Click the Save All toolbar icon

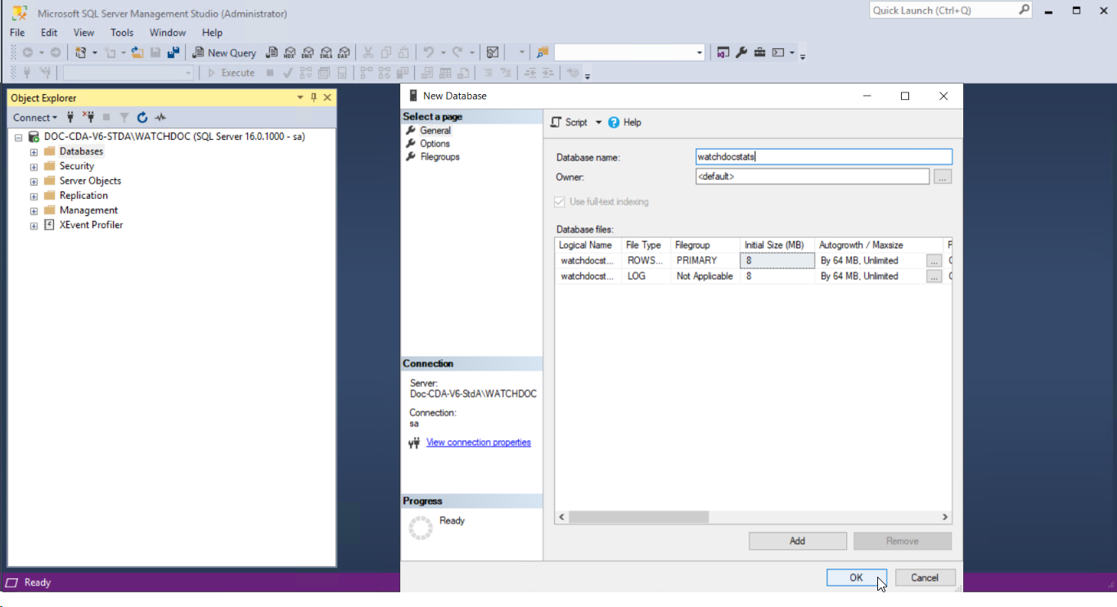(x=173, y=52)
